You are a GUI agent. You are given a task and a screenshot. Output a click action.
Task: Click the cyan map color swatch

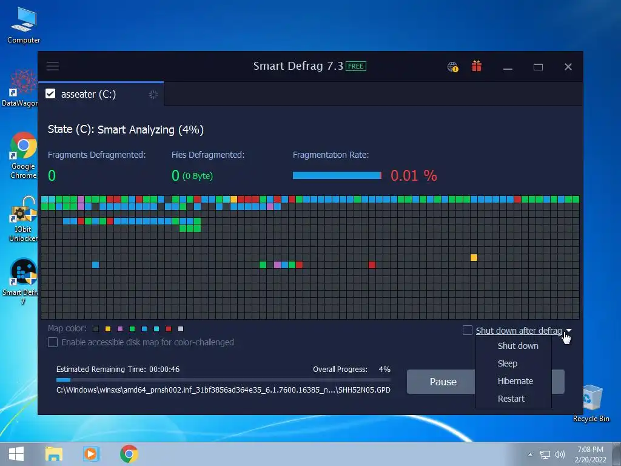(x=156, y=328)
